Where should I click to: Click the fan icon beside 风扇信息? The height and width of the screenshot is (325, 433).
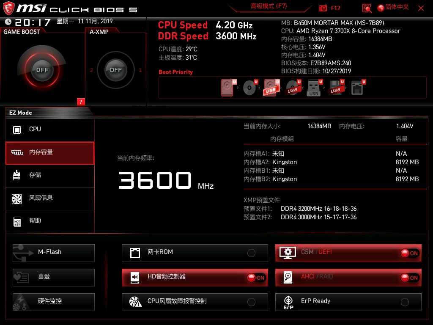click(x=17, y=199)
